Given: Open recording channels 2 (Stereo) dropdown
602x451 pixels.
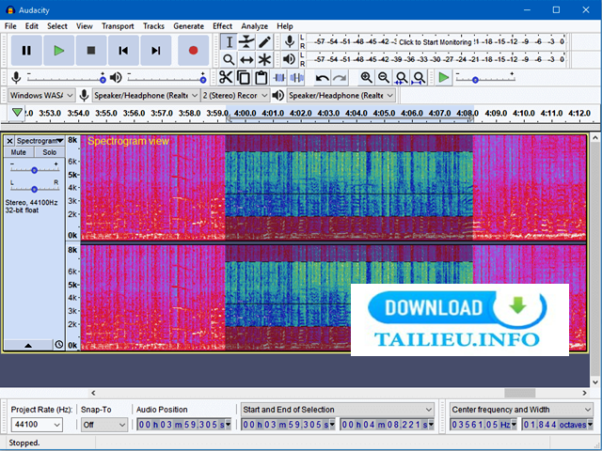Looking at the screenshot, I should click(x=235, y=95).
